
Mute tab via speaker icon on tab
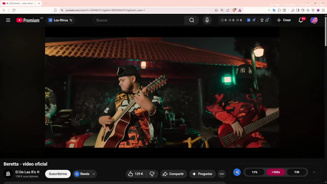coord(7,3)
